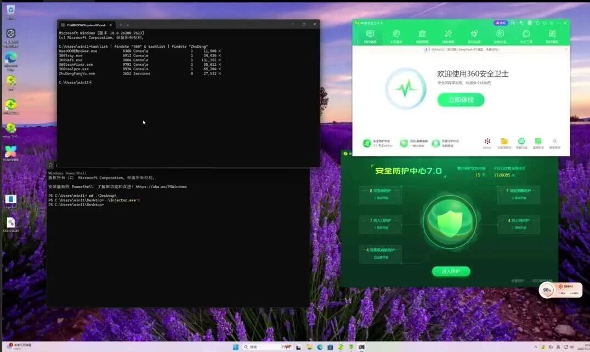Open the yellow folder tool in 360 bottom bar
The image size is (590, 352).
[x=504, y=143]
